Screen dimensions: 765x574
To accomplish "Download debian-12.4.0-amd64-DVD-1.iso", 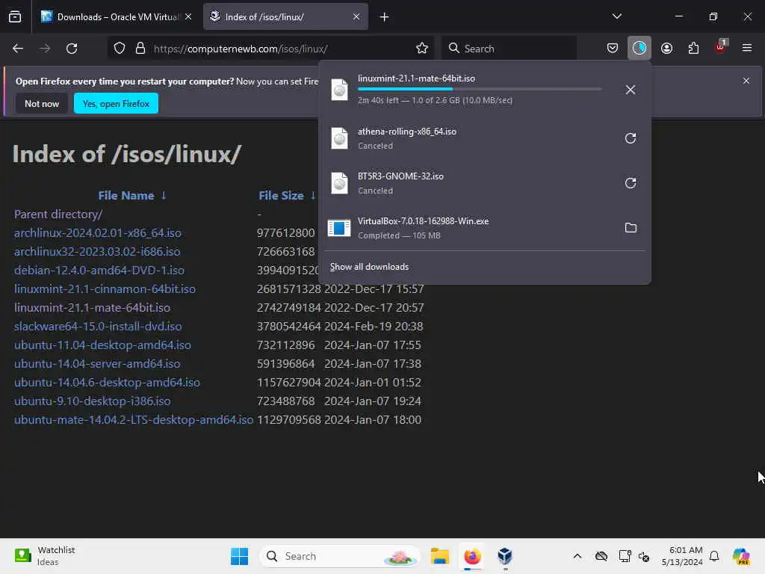I will coord(99,270).
